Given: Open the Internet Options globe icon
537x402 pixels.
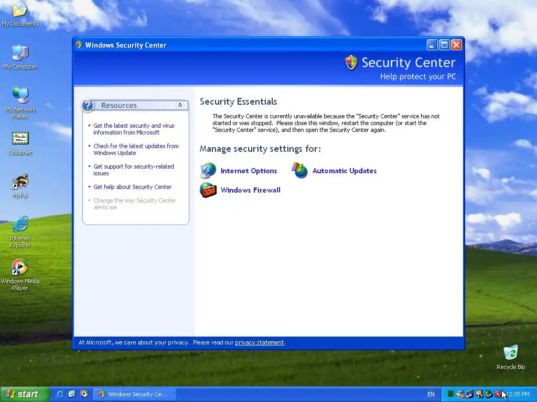Looking at the screenshot, I should [x=208, y=171].
